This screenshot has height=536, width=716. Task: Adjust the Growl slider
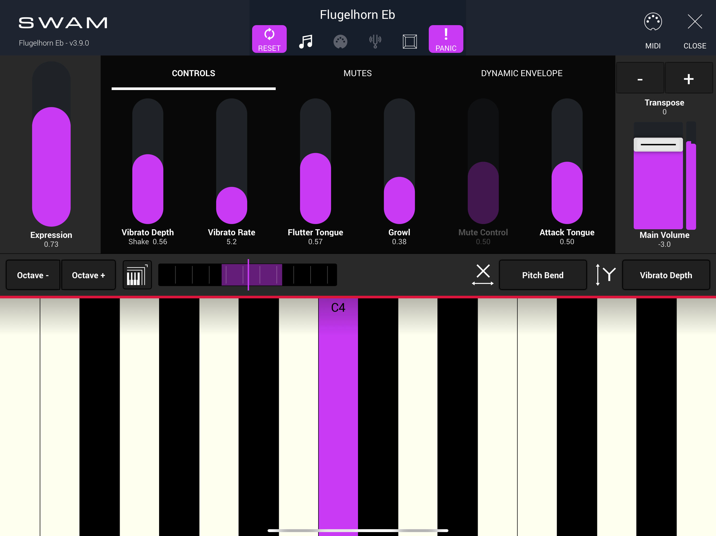pos(399,161)
